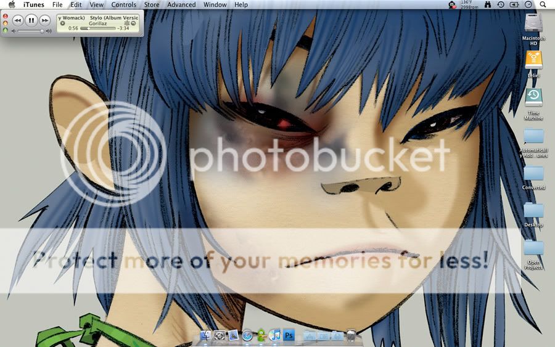Open the Advanced menu
The width and height of the screenshot is (555, 347).
click(181, 4)
